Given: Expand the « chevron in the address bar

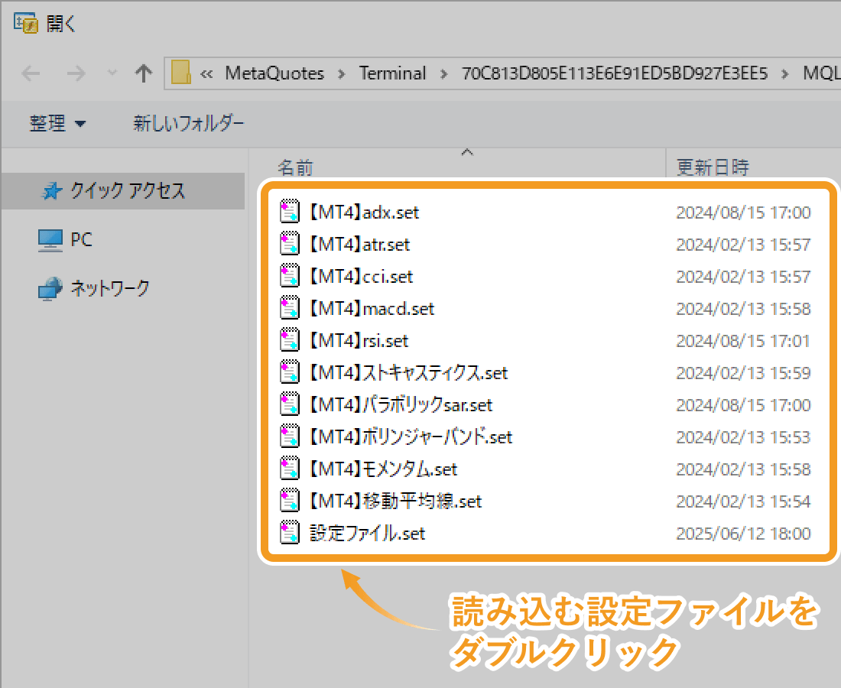Looking at the screenshot, I should pos(206,73).
